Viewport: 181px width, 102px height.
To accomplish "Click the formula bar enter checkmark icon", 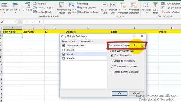I will tap(33, 22).
